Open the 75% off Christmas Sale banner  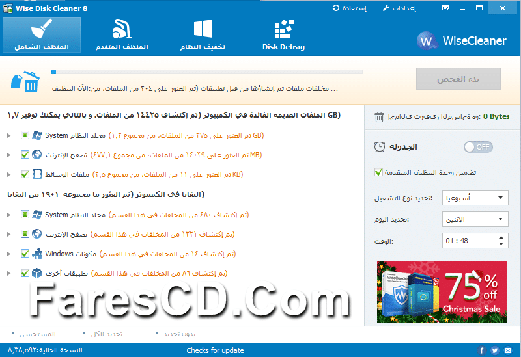click(442, 292)
